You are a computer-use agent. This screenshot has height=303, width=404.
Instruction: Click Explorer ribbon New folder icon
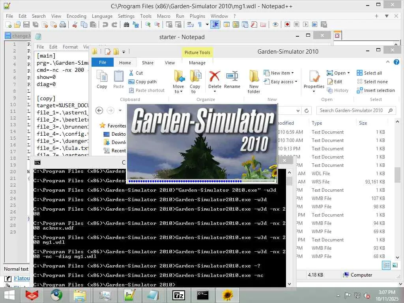254,82
